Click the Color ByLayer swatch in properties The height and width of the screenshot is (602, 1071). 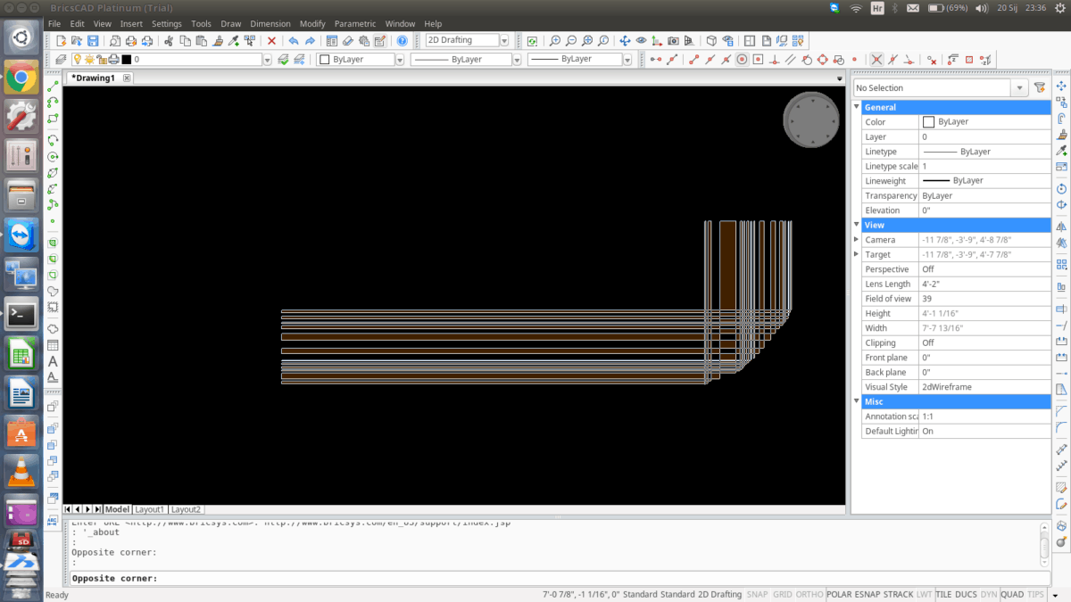928,121
